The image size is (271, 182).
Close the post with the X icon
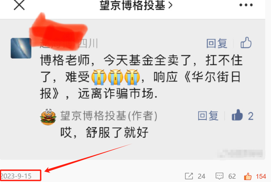pyautogui.click(x=19, y=5)
